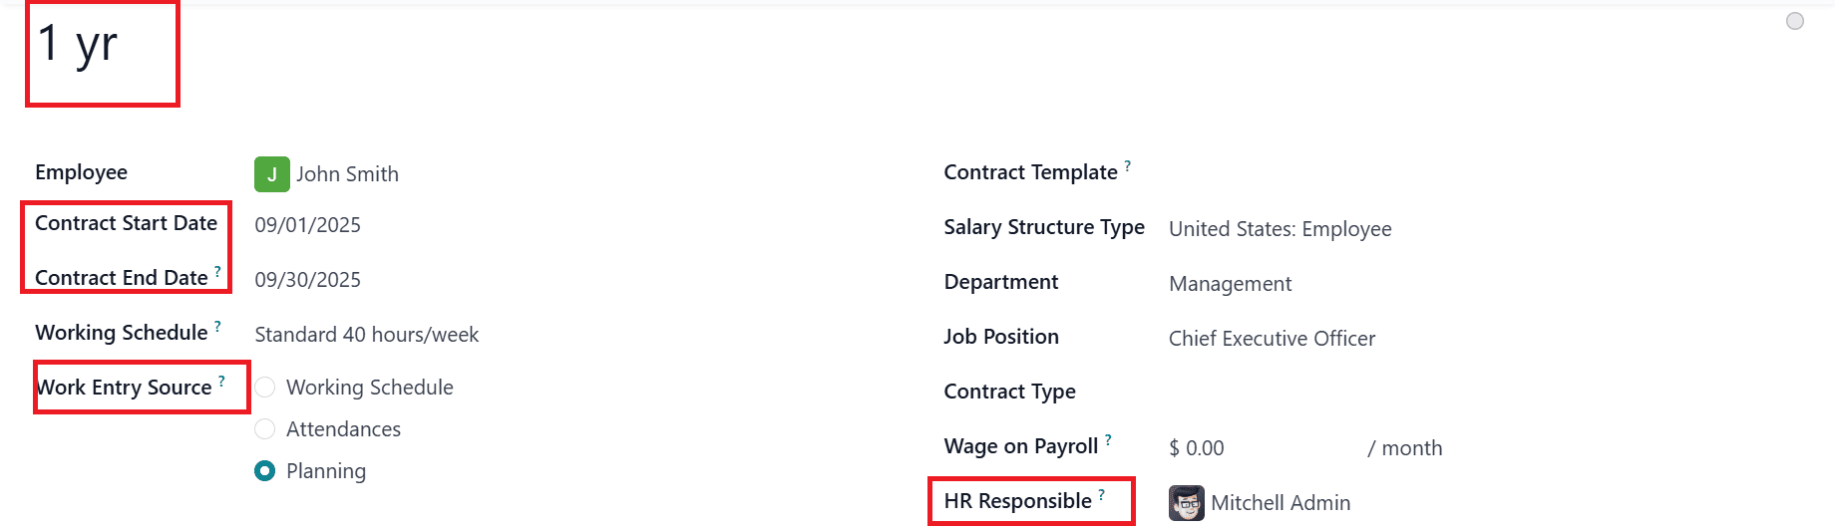Screen dimensions: 1835x530
Task: Select the Working Schedule radio option
Action: point(264,388)
